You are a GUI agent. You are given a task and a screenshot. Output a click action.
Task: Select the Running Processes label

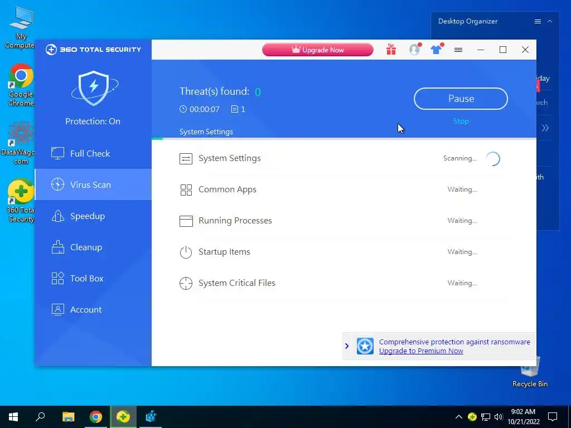(x=235, y=221)
